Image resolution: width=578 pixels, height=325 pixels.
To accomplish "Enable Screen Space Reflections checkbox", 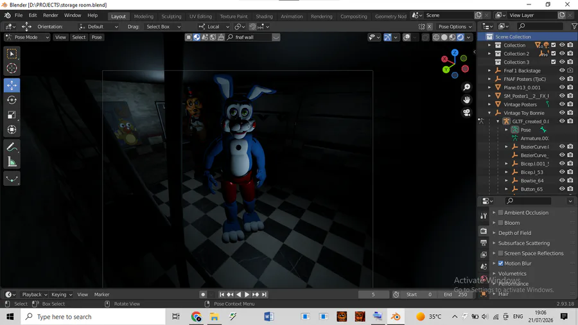I will (x=500, y=253).
